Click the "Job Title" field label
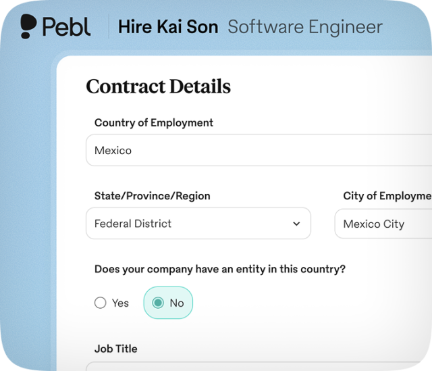The height and width of the screenshot is (371, 432). pos(116,349)
